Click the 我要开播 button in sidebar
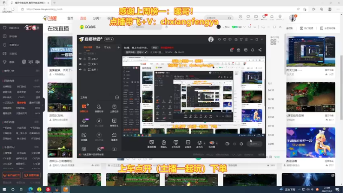 point(32,175)
